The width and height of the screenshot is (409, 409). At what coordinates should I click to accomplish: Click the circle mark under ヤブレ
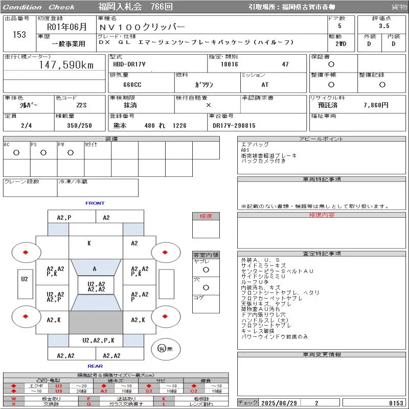(x=206, y=270)
